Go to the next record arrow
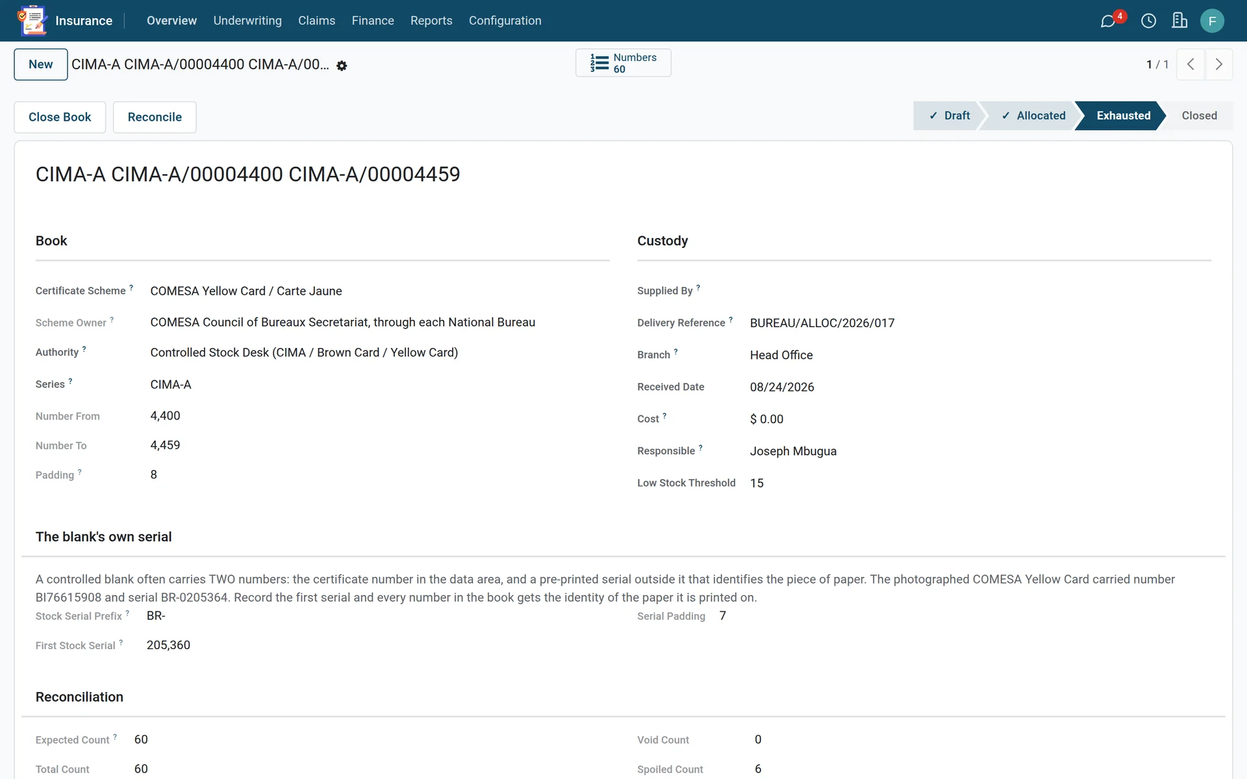Viewport: 1247px width, 779px height. pyautogui.click(x=1218, y=64)
